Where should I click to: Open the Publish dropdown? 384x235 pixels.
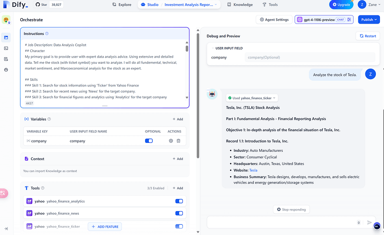[369, 19]
